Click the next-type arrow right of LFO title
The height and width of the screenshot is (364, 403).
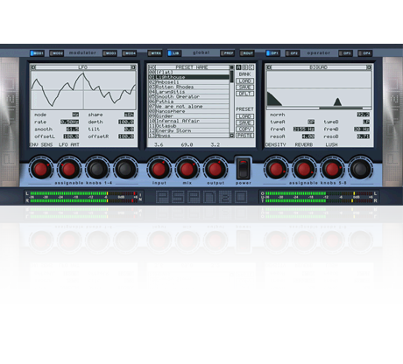coord(133,67)
